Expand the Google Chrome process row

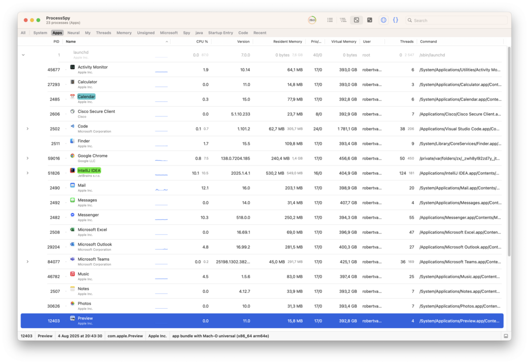tap(28, 159)
